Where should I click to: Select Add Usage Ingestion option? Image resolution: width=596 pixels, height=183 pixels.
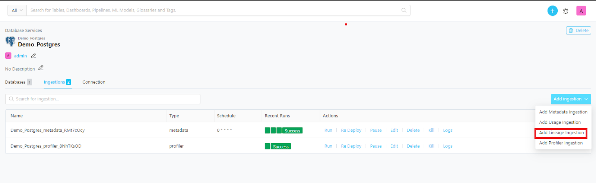(x=560, y=122)
